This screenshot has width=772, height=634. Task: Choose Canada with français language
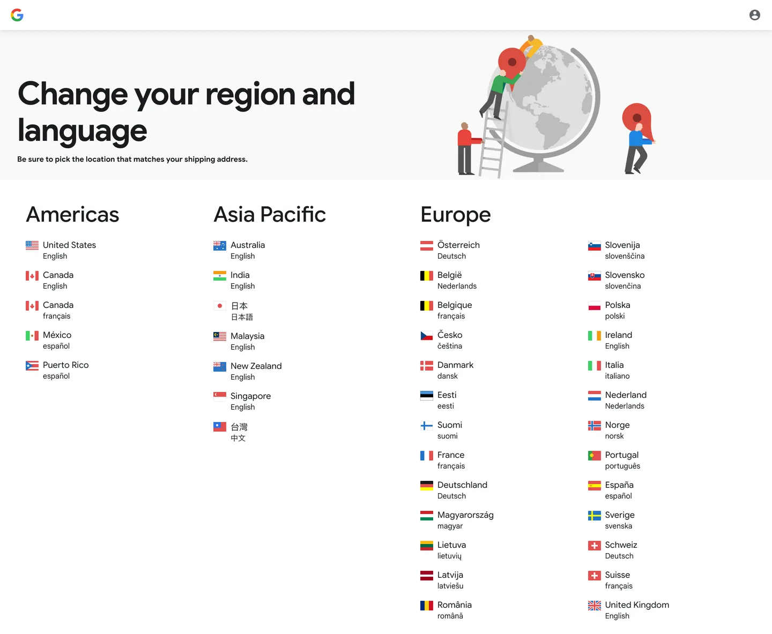(x=50, y=310)
